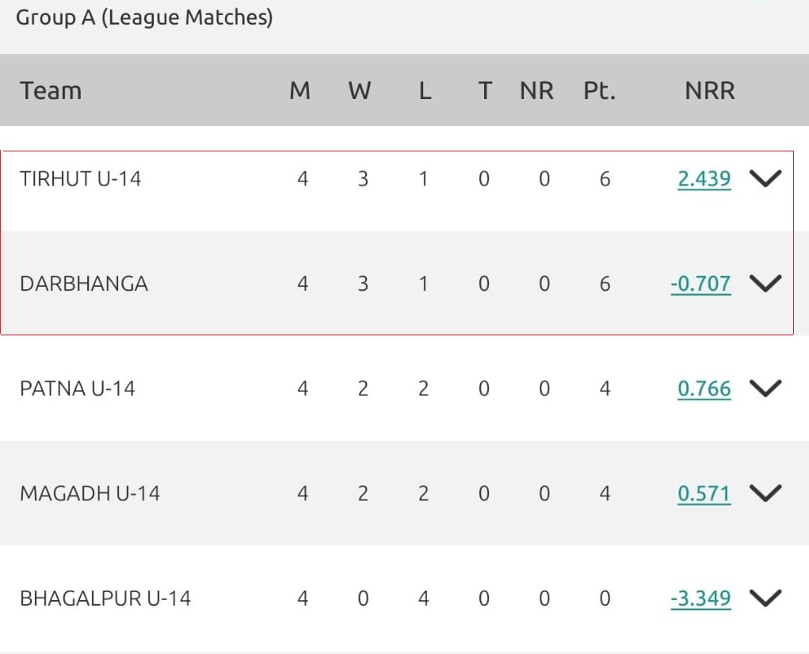Open the -3.349 NRR link
This screenshot has width=809, height=654.
pyautogui.click(x=700, y=599)
